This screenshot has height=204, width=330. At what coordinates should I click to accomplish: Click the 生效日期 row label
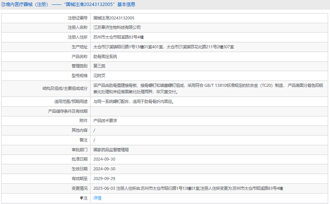(x=80, y=169)
